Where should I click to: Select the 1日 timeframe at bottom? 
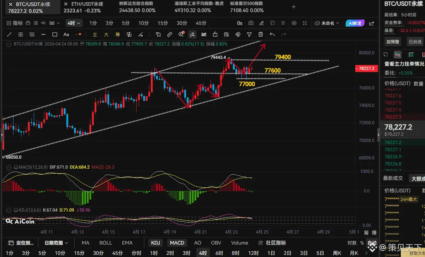click(271, 253)
